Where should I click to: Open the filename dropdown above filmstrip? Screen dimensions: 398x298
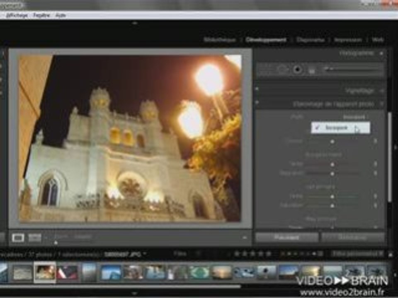(x=125, y=254)
